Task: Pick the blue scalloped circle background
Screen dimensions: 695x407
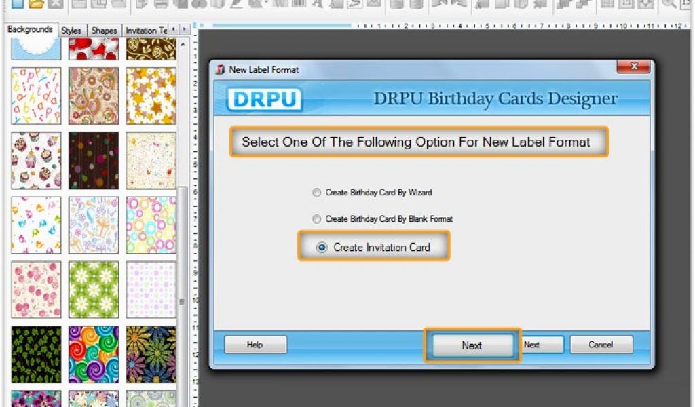Action: 37,49
